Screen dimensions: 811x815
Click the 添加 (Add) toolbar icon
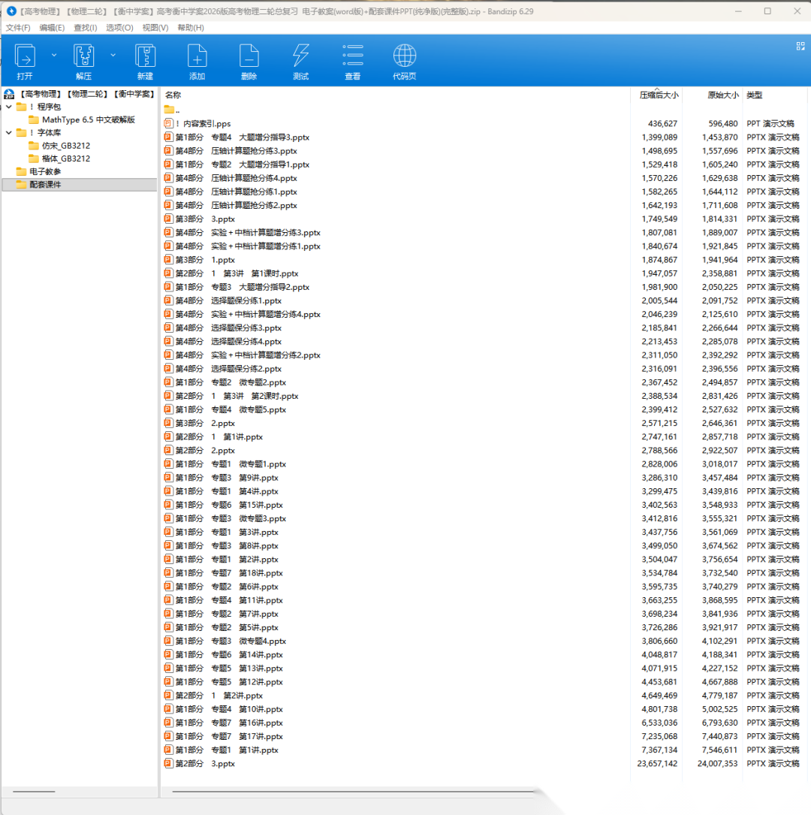click(x=197, y=57)
